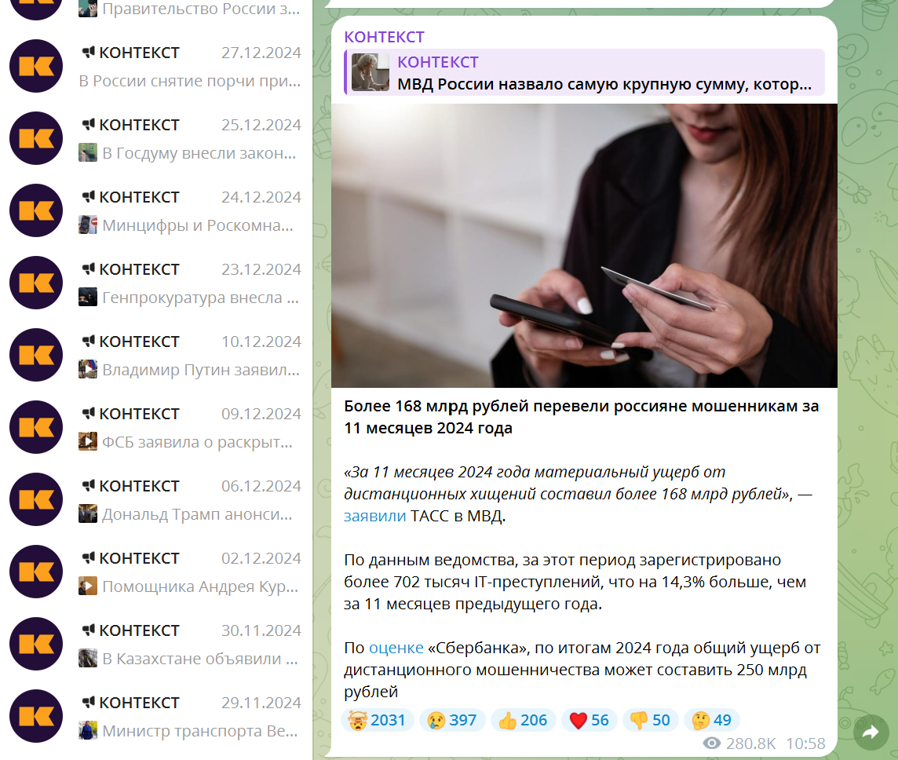
Task: Open the оценке hyperlink
Action: point(396,648)
